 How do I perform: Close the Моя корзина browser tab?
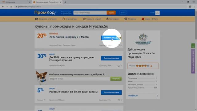tap(30, 2)
